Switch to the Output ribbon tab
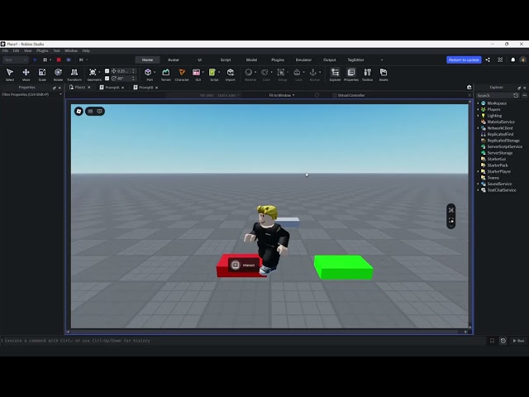529x397 pixels. (x=330, y=60)
